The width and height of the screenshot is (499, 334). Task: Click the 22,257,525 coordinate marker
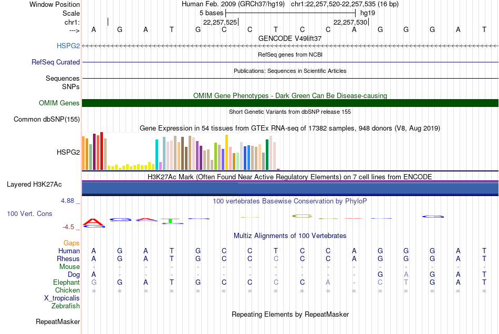pos(220,22)
